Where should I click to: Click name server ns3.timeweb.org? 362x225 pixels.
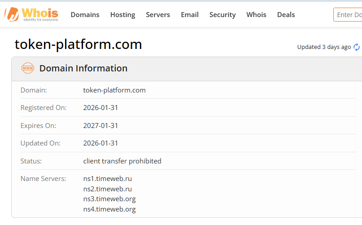109,199
